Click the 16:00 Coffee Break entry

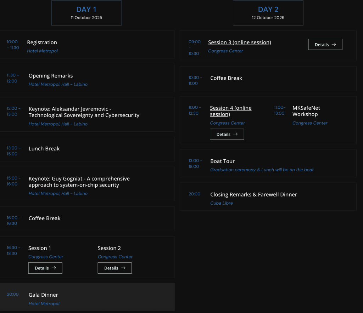(44, 218)
